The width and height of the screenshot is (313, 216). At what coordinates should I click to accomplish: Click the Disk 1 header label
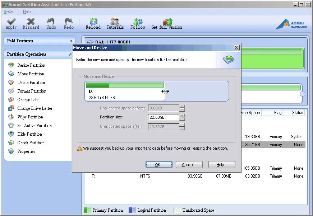(112, 42)
